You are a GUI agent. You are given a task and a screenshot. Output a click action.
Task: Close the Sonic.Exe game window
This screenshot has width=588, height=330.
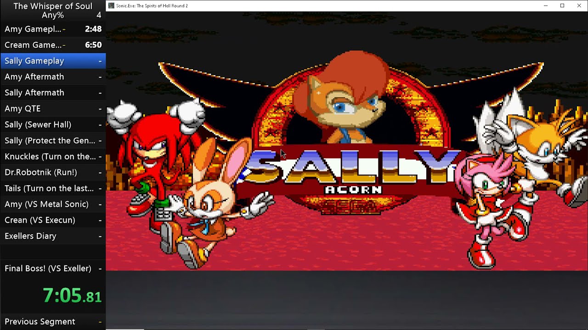pyautogui.click(x=579, y=5)
